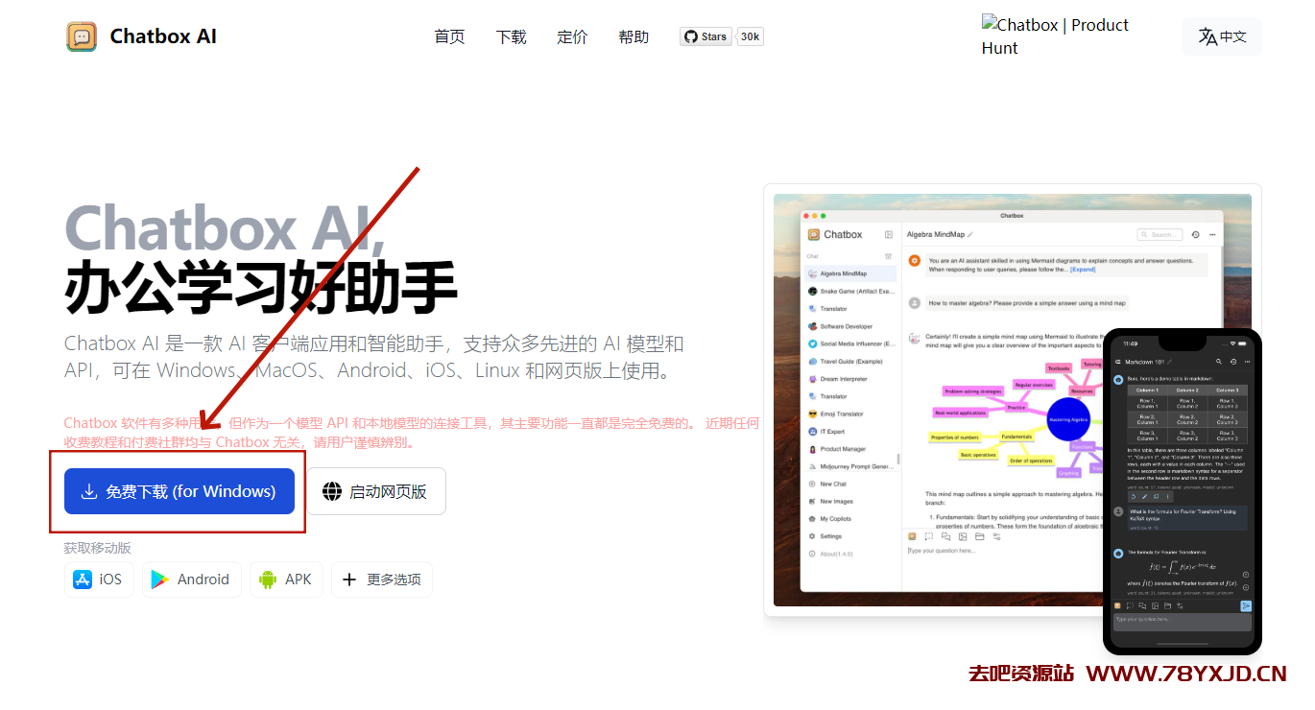Click the 办公学习好助手 headline
Screen dimensions: 1315x710
261,288
